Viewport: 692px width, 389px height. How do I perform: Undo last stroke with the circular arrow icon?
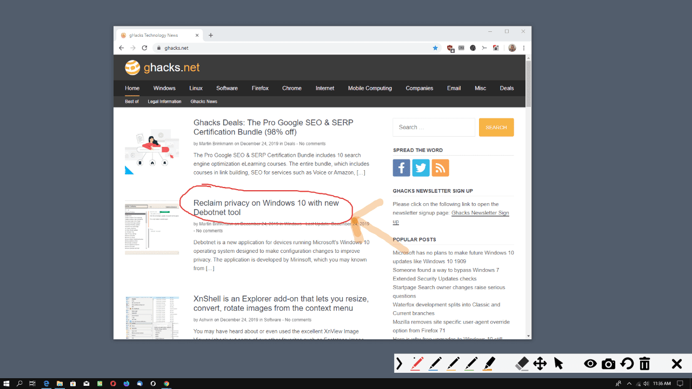pos(627,364)
